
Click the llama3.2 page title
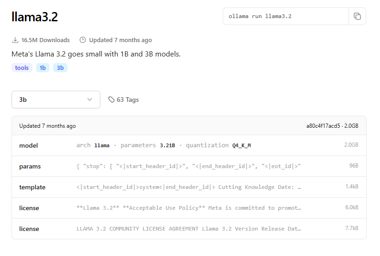tap(35, 17)
